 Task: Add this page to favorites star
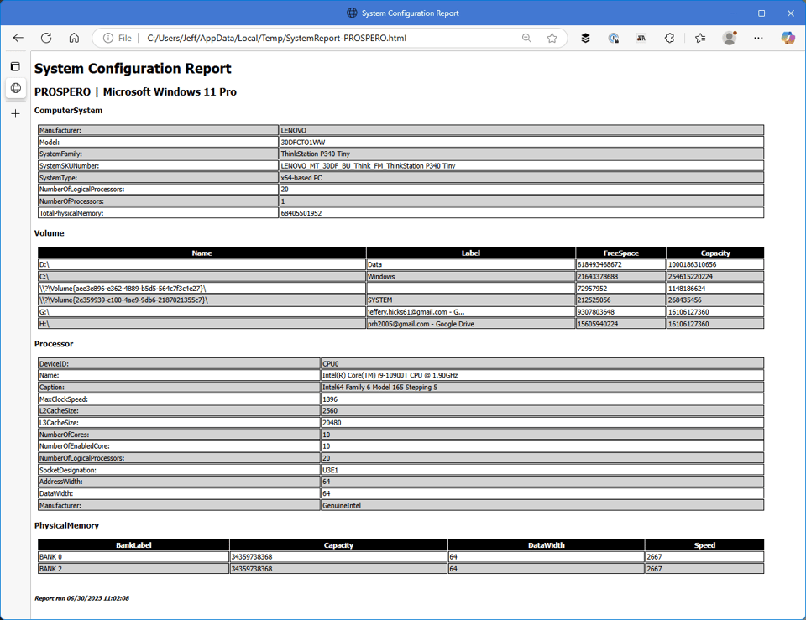tap(552, 38)
